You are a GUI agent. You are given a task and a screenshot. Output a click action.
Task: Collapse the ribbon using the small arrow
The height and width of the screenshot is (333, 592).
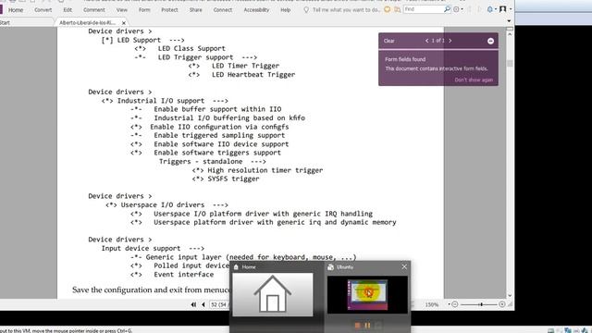tap(509, 20)
